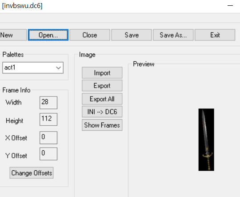The image size is (240, 197).
Task: Click the X Offset label text
Action: click(16, 138)
